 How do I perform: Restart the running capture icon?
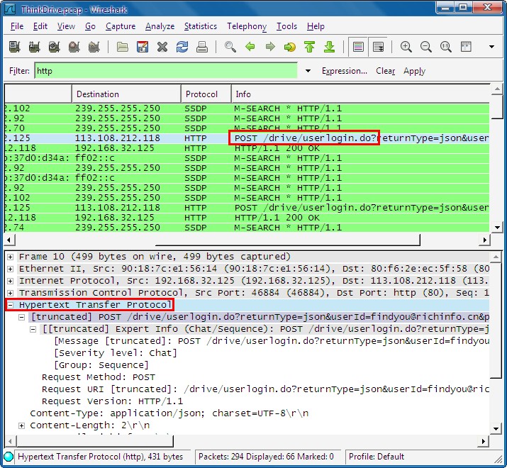(x=94, y=47)
